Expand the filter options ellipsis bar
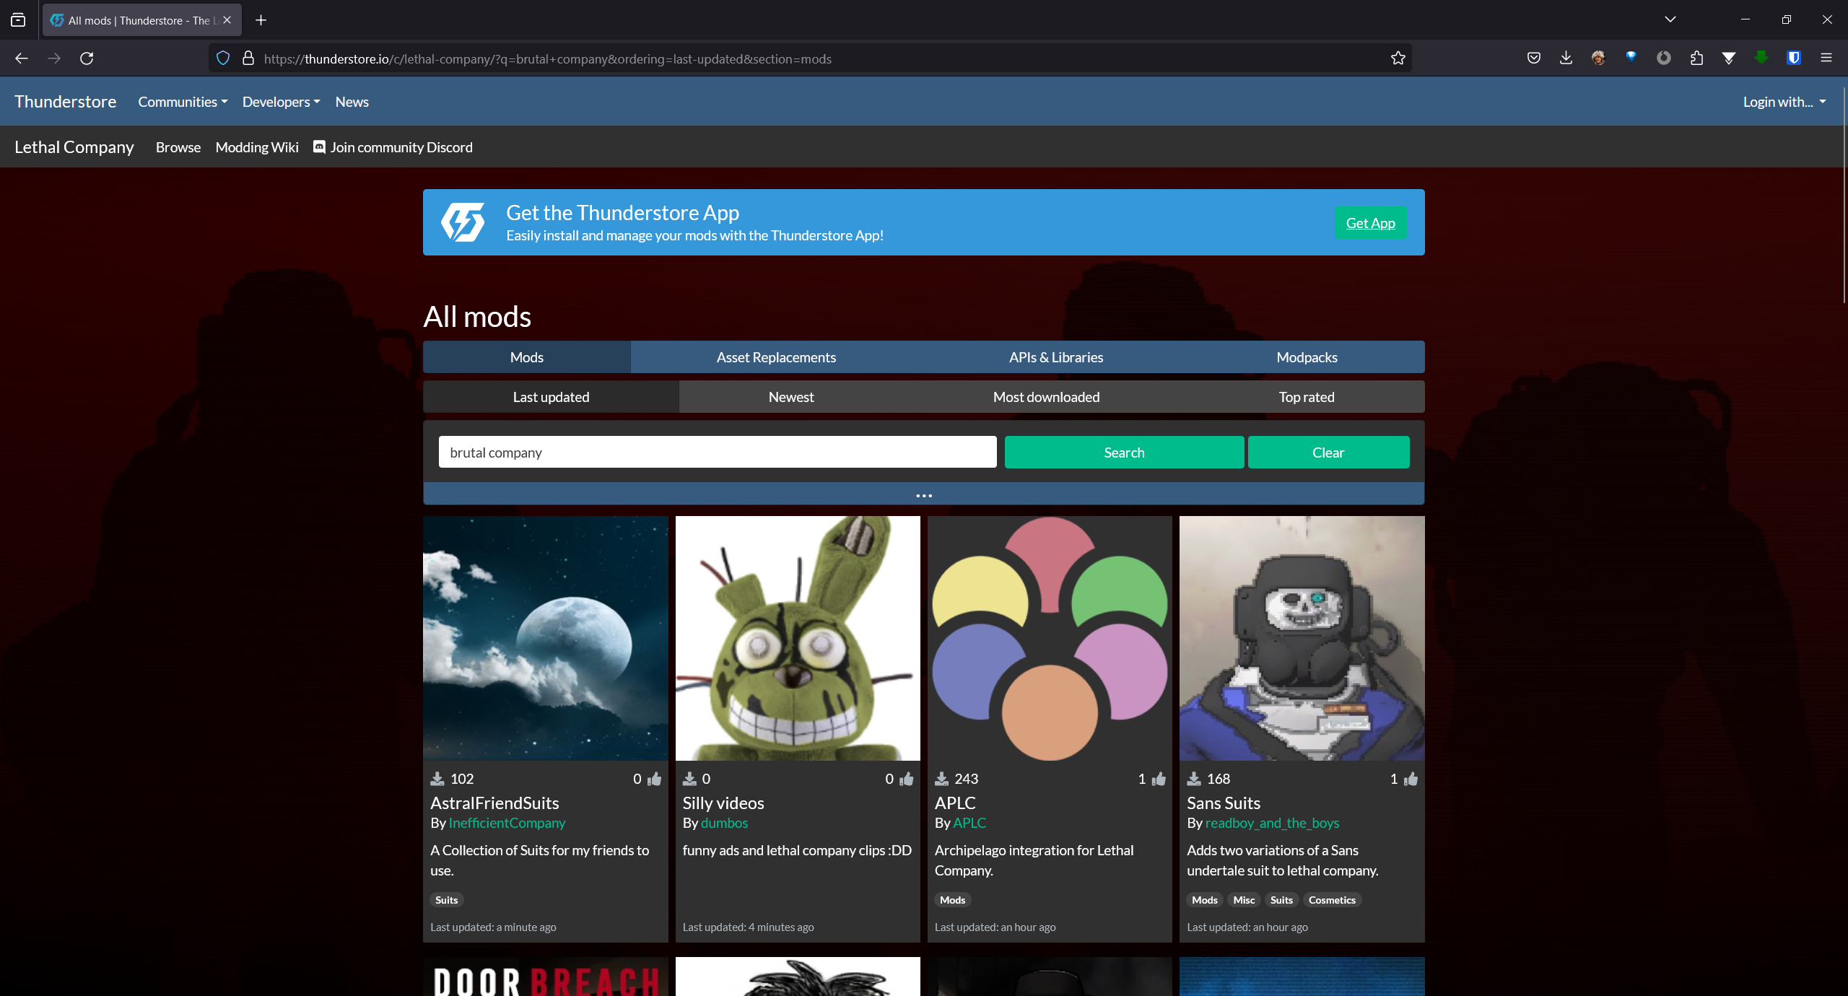This screenshot has height=996, width=1848. point(923,495)
